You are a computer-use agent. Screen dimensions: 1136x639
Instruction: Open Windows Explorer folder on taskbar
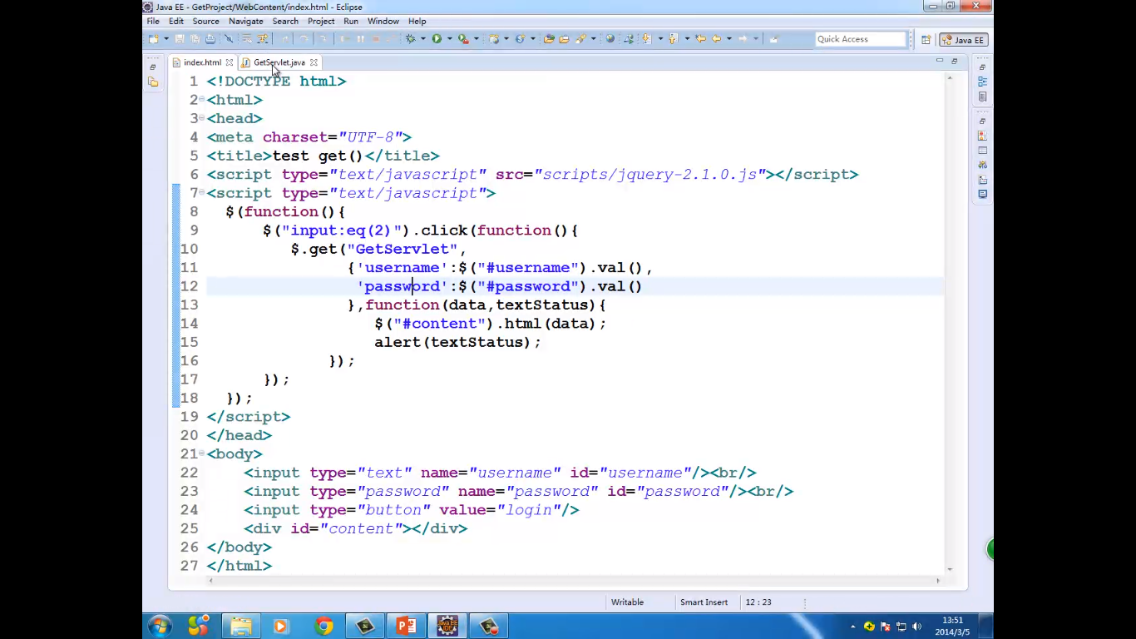point(241,626)
